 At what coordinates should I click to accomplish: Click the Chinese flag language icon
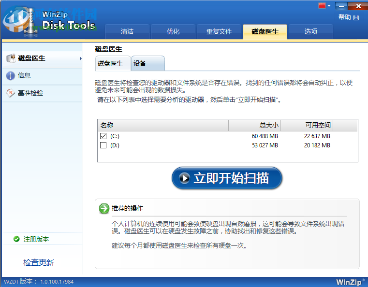[x=322, y=5]
